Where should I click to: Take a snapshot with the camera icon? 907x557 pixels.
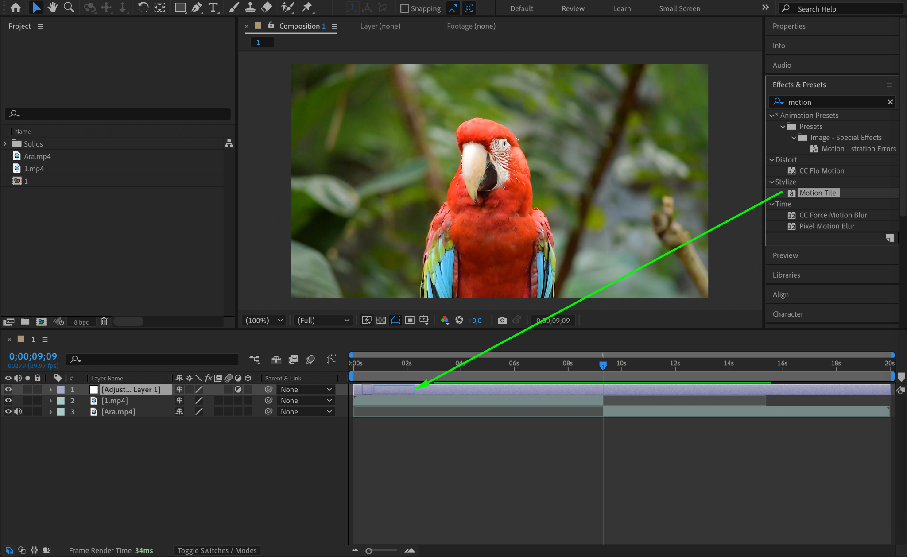[502, 320]
